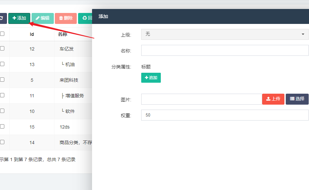
Task: Open the recycle bin button
Action: click(x=85, y=18)
